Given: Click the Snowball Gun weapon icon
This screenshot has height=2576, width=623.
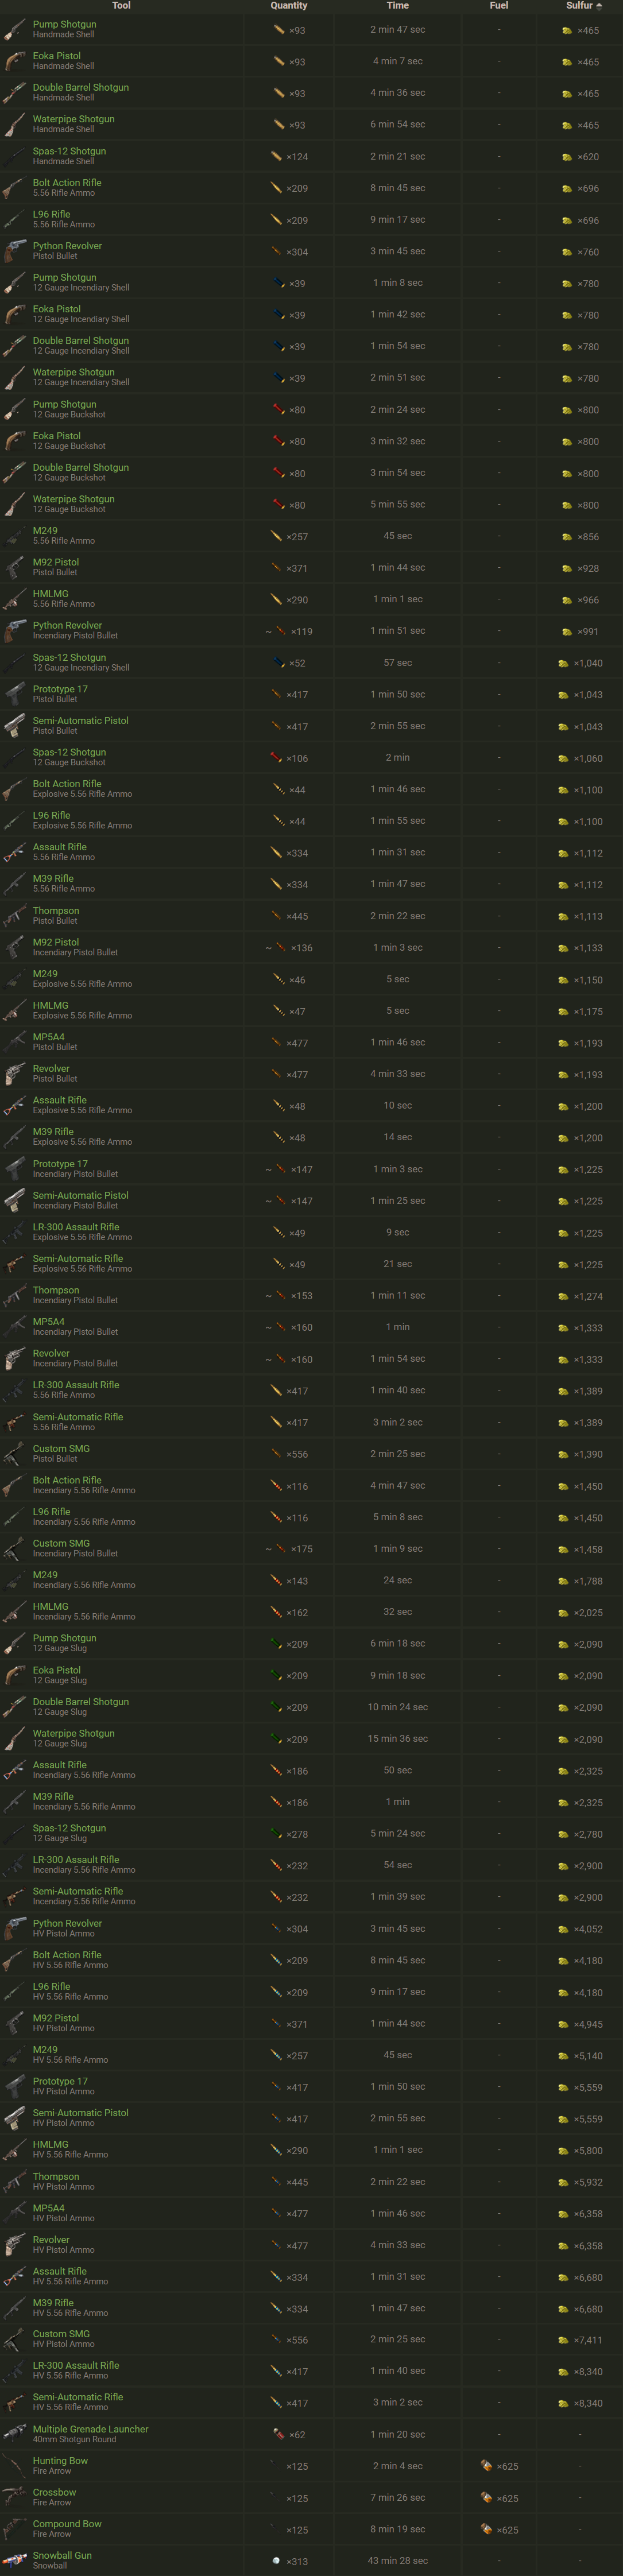Looking at the screenshot, I should tap(14, 2560).
